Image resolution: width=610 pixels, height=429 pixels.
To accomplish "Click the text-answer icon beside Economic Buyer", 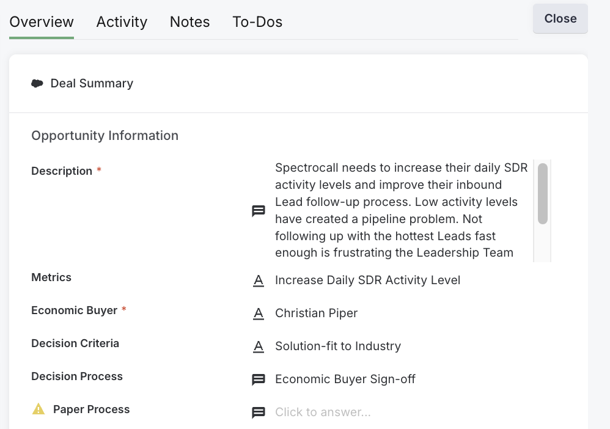I will pyautogui.click(x=258, y=313).
